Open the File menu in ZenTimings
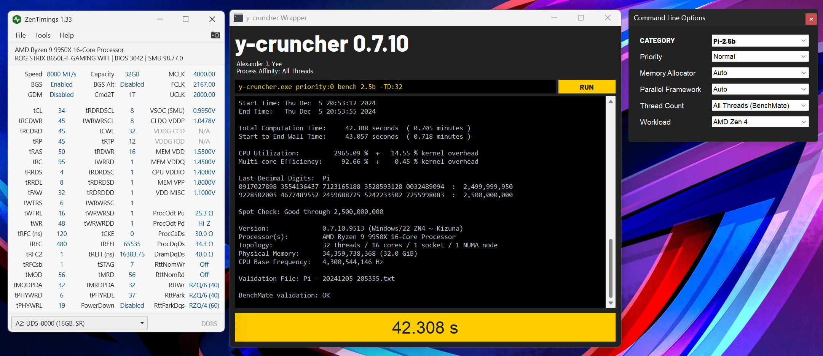The width and height of the screenshot is (823, 356). [21, 35]
